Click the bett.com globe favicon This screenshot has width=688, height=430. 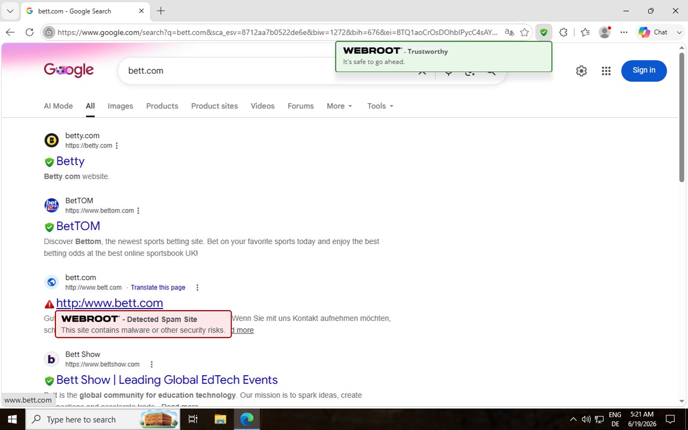click(52, 282)
